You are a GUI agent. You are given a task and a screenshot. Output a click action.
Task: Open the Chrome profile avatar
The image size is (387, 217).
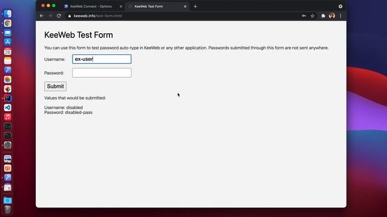point(332,16)
